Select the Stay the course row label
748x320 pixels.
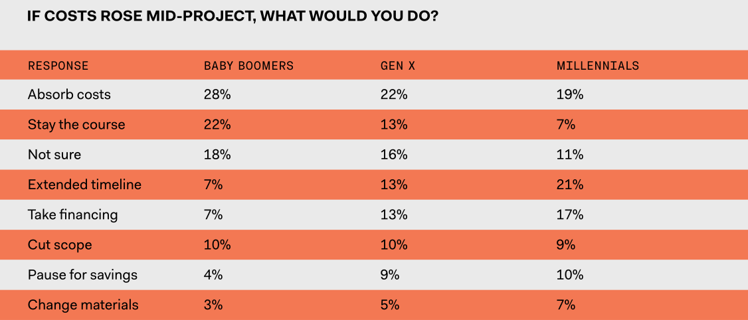click(76, 125)
